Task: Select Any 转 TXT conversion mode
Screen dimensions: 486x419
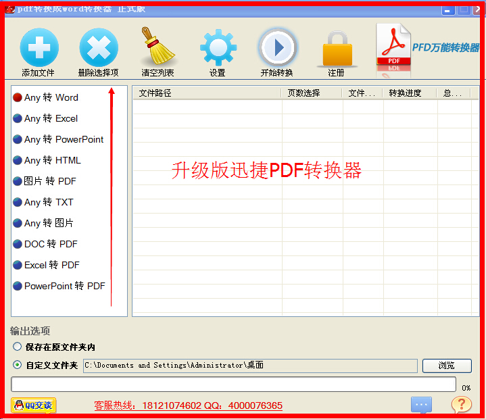Action: click(43, 202)
